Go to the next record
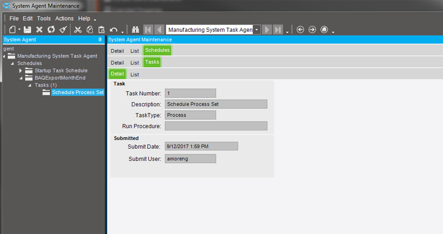This screenshot has width=443, height=234. coord(267,30)
